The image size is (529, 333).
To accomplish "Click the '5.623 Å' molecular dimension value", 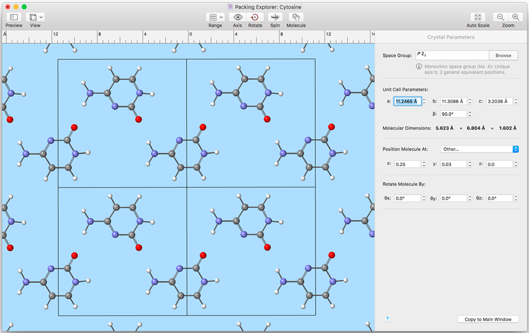I will pyautogui.click(x=444, y=128).
